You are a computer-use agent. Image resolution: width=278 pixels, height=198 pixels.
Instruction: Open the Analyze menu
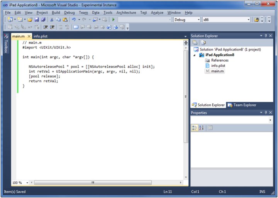157,13
